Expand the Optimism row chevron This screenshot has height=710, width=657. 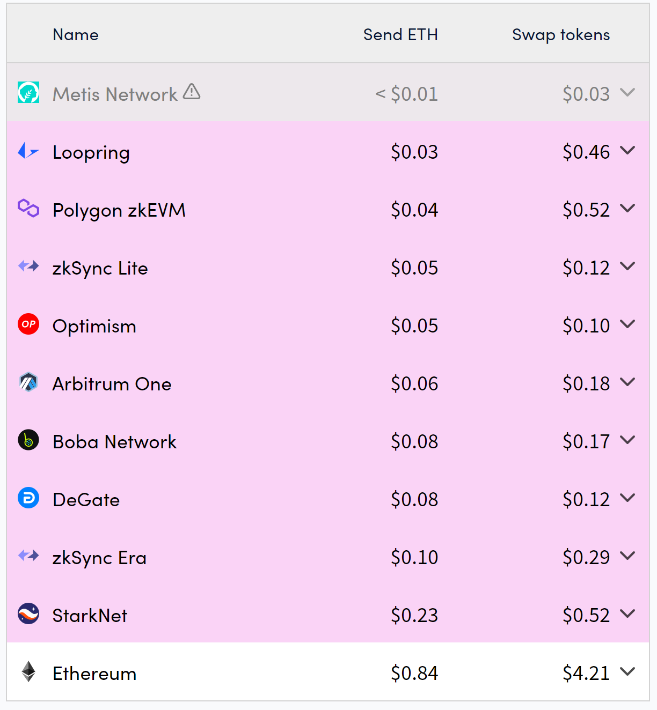(x=627, y=324)
